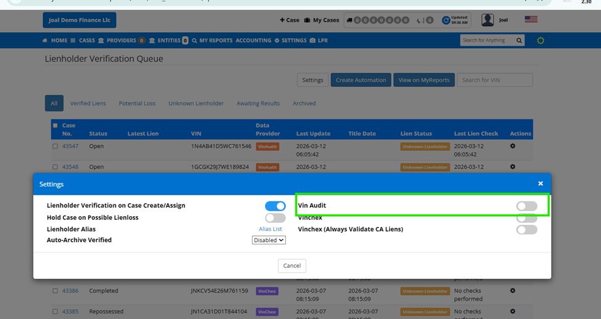Open actions gear for case 43385
The image size is (601, 319).
coord(512,312)
